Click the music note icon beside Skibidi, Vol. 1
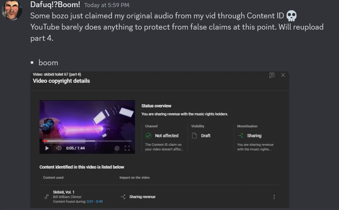339x210 pixels. coord(47,197)
